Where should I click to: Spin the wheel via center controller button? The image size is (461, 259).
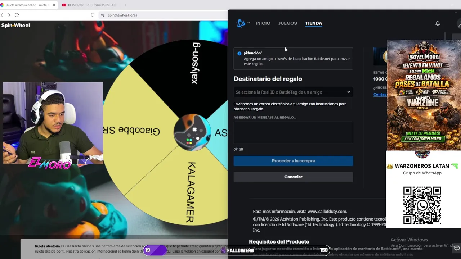click(192, 133)
